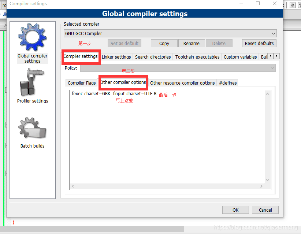Screen dimensions: 301x234
Task: Copy the current compiler configuration
Action: tap(164, 43)
